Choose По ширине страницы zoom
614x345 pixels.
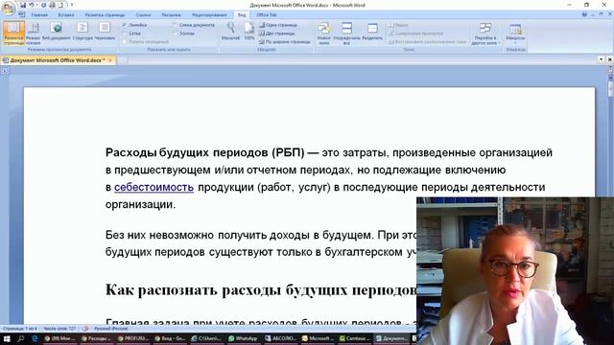pos(285,42)
